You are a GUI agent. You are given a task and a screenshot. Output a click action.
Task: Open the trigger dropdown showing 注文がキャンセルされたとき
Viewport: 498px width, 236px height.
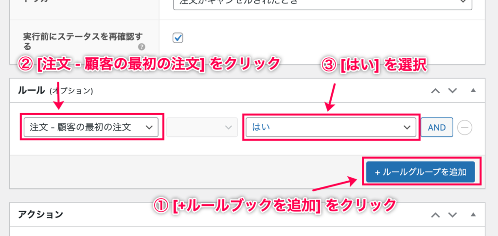pyautogui.click(x=323, y=4)
